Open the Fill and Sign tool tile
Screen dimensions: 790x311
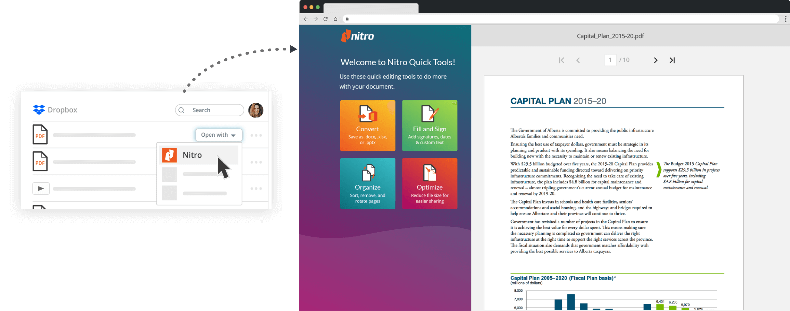pos(430,125)
